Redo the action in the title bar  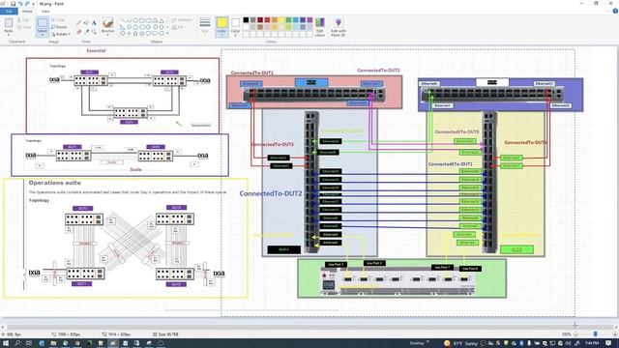[x=27, y=4]
